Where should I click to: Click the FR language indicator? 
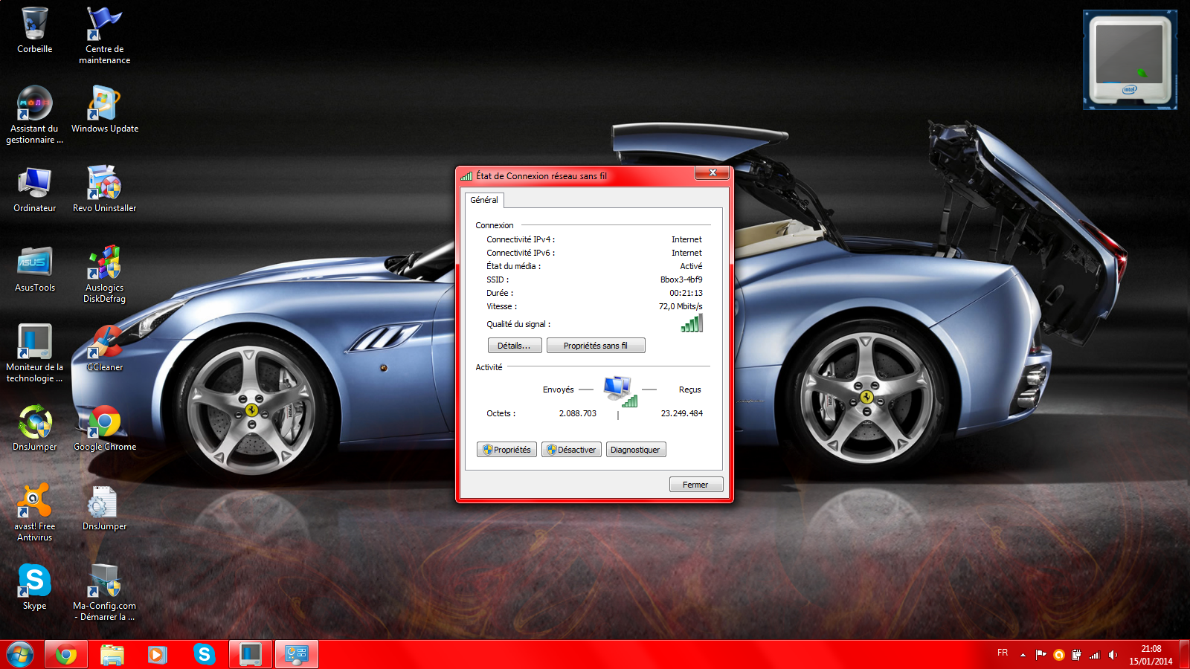(x=1003, y=653)
